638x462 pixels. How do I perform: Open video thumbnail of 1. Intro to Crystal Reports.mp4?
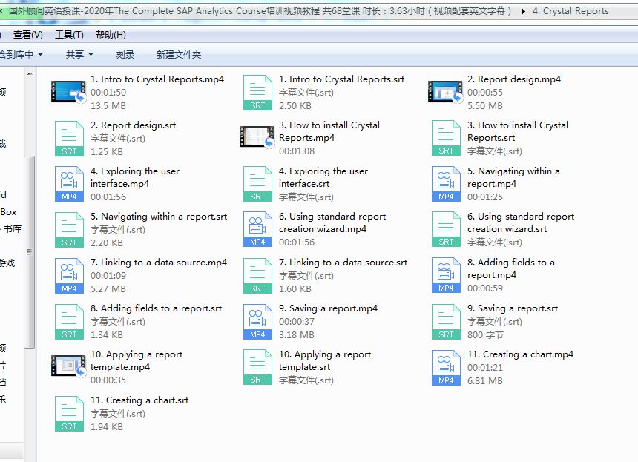[x=68, y=92]
